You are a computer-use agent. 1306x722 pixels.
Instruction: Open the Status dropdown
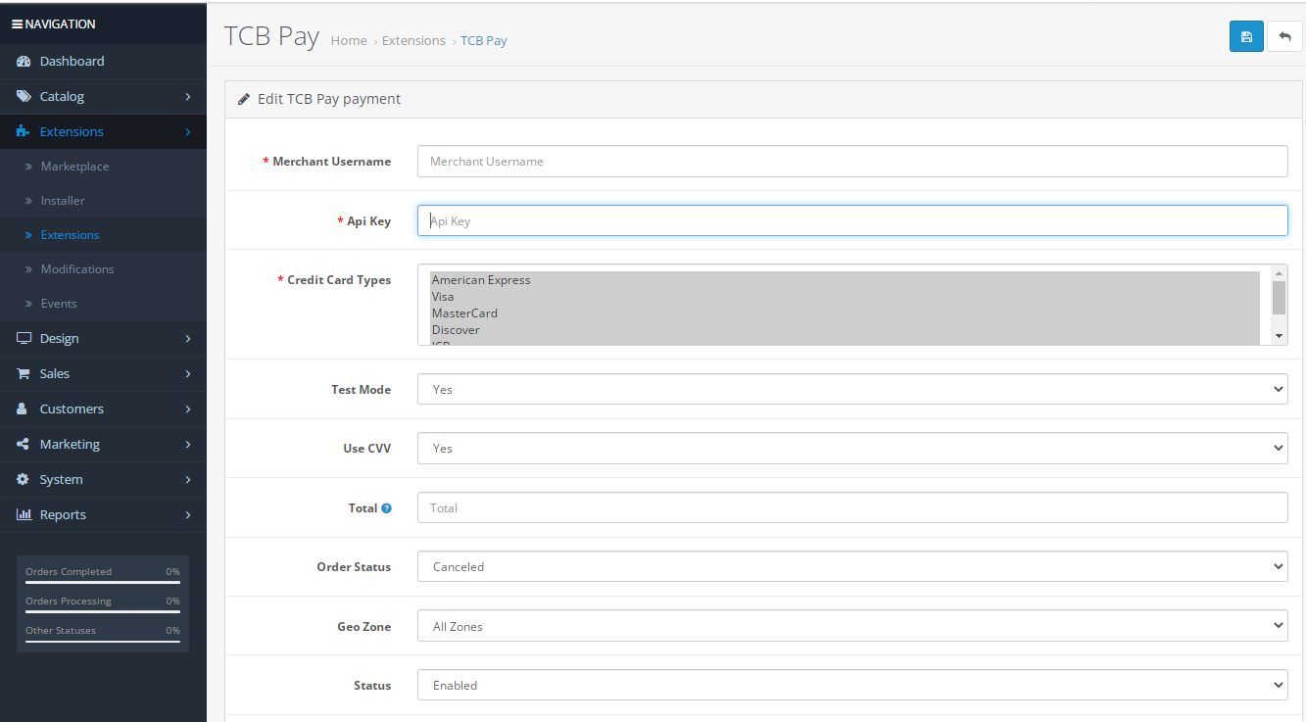[852, 685]
